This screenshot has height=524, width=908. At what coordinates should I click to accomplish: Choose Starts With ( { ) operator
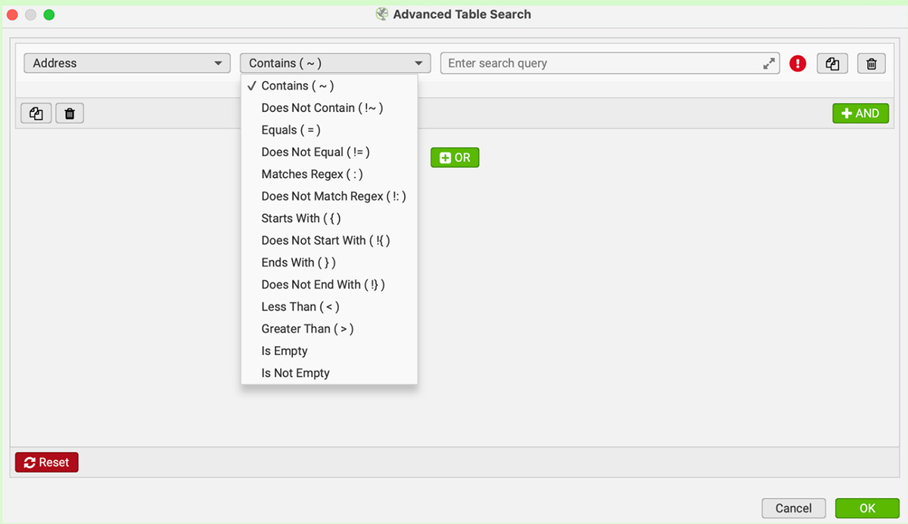(329, 218)
